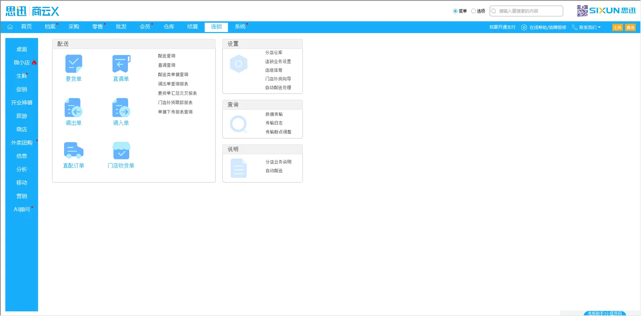Open the 系统 menu

coord(240,27)
